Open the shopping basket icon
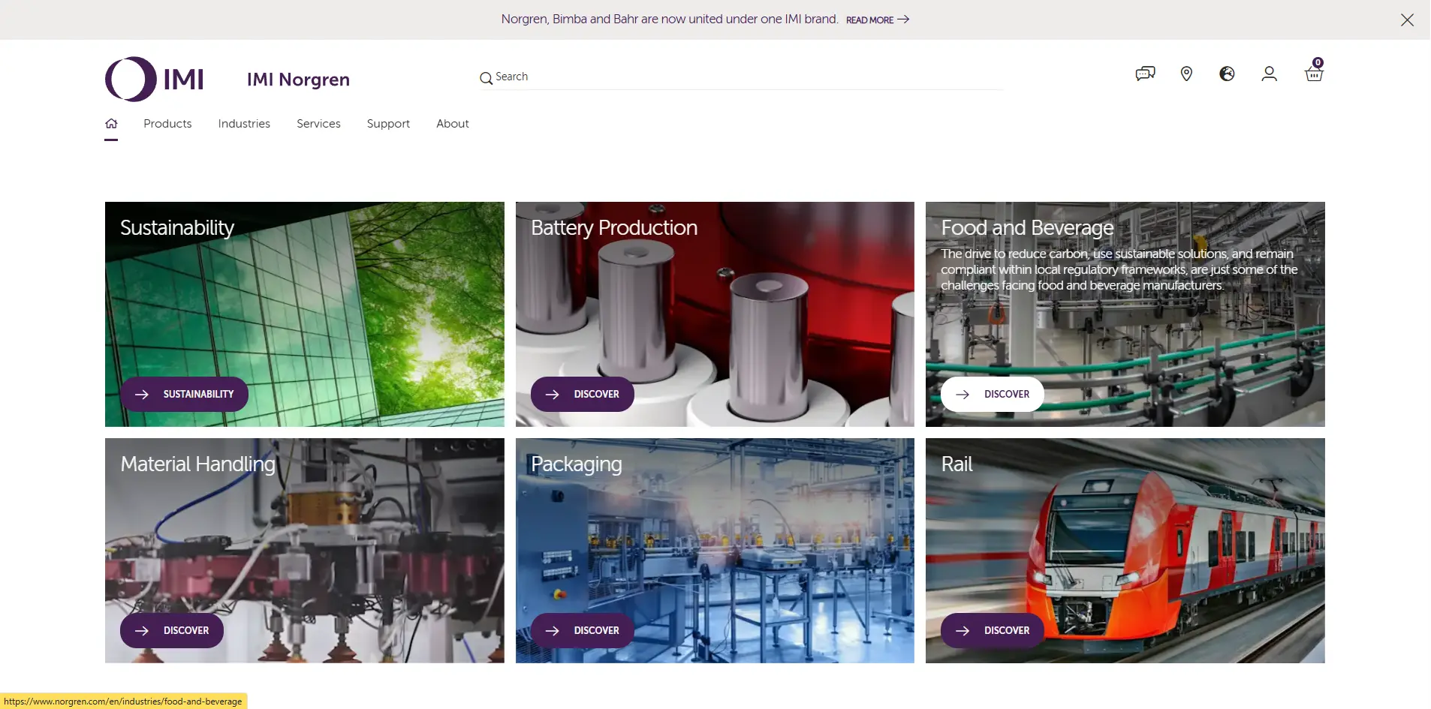This screenshot has height=709, width=1431. coord(1313,74)
